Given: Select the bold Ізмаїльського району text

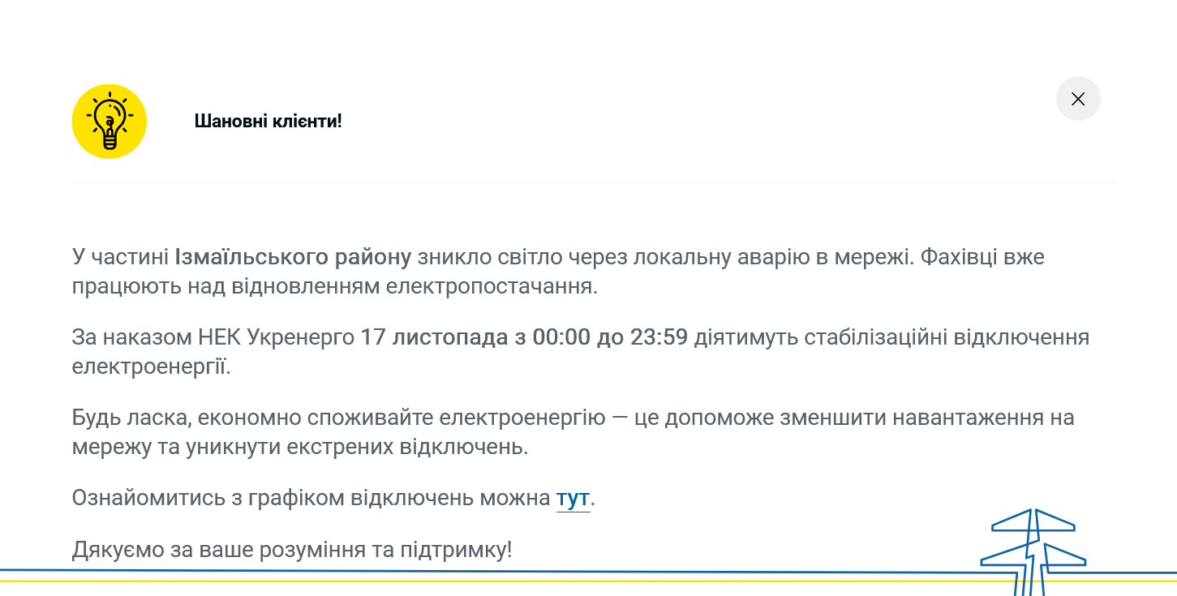Looking at the screenshot, I should (294, 256).
